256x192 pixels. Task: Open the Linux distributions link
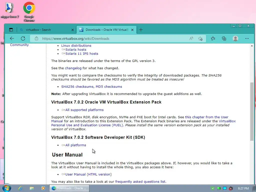(76, 45)
